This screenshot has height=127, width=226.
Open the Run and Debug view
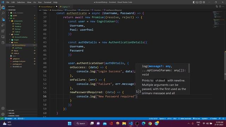click(x=3, y=25)
